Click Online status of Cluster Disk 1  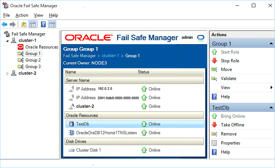pyautogui.click(x=154, y=150)
